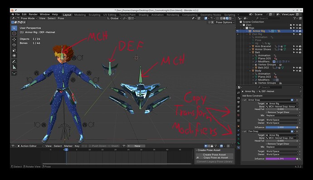Hide Armor Rig in viewport

(x=297, y=31)
